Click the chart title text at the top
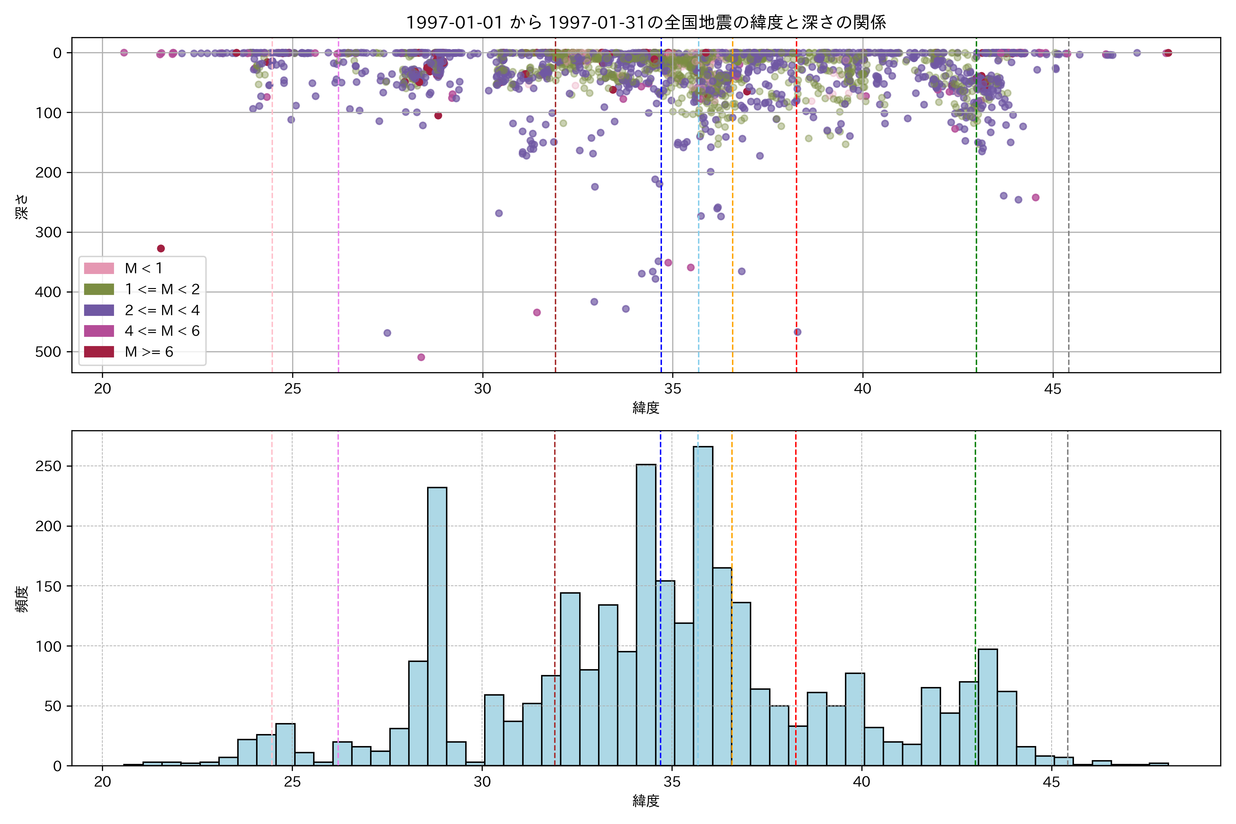 [646, 23]
